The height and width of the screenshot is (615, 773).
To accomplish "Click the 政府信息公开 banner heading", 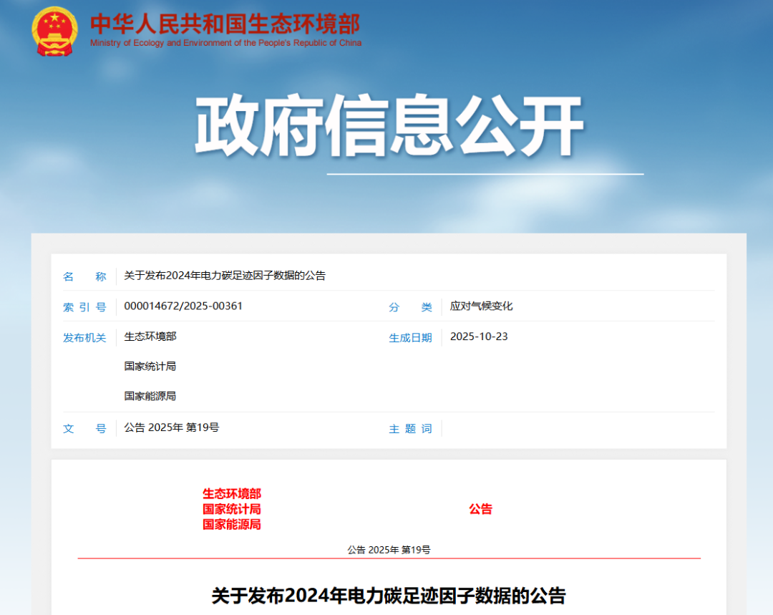I will tap(389, 127).
